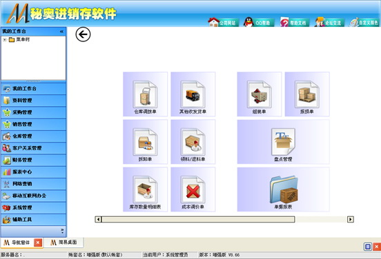The height and width of the screenshot is (259, 381).
Task: Select 客户关系管理 in the sidebar
Action: (x=34, y=148)
